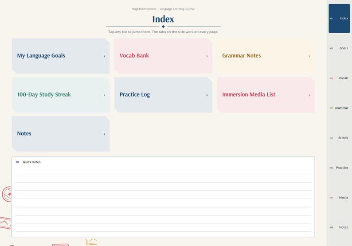
Task: Open the Notes tile
Action: click(61, 134)
